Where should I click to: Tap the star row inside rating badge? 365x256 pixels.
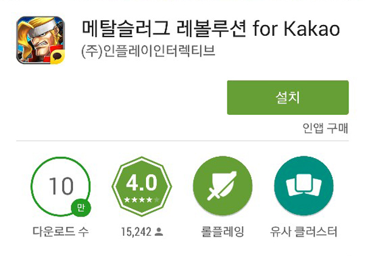click(142, 199)
